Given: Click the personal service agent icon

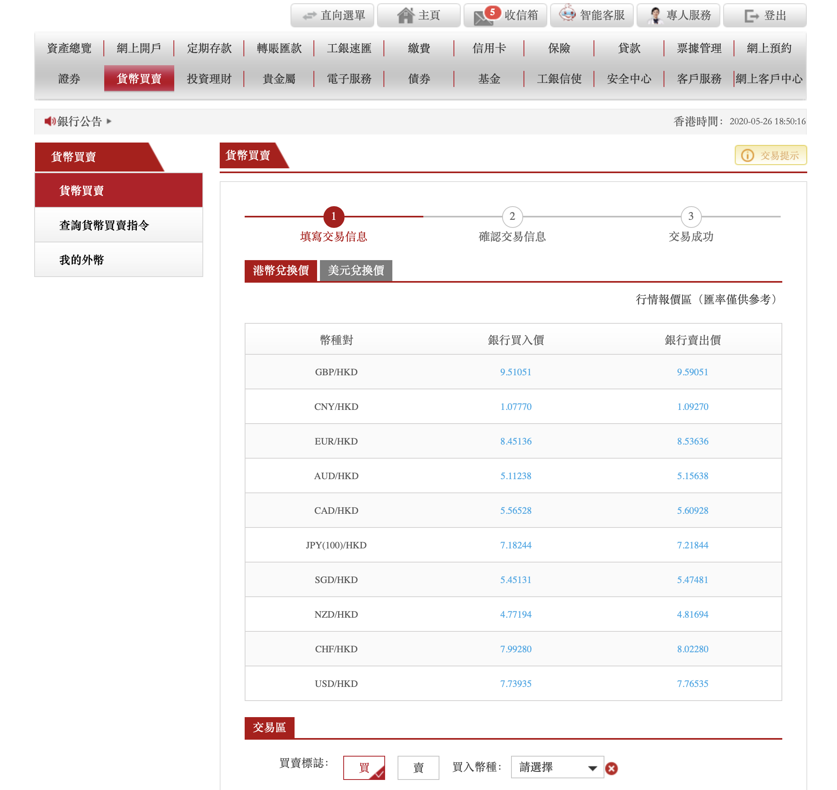Looking at the screenshot, I should (655, 16).
